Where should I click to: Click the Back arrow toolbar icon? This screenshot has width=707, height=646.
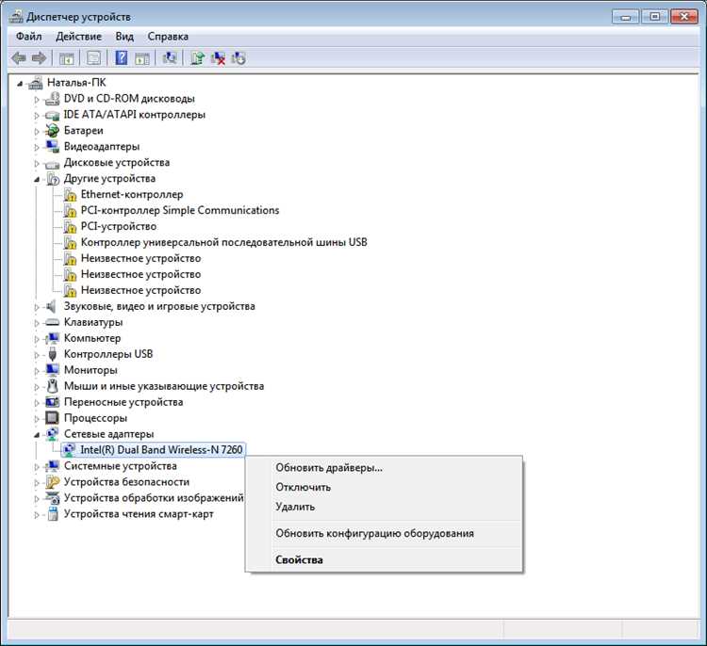19,58
